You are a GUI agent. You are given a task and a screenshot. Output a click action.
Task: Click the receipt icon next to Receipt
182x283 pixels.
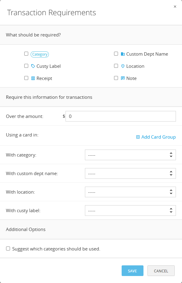pos(33,78)
